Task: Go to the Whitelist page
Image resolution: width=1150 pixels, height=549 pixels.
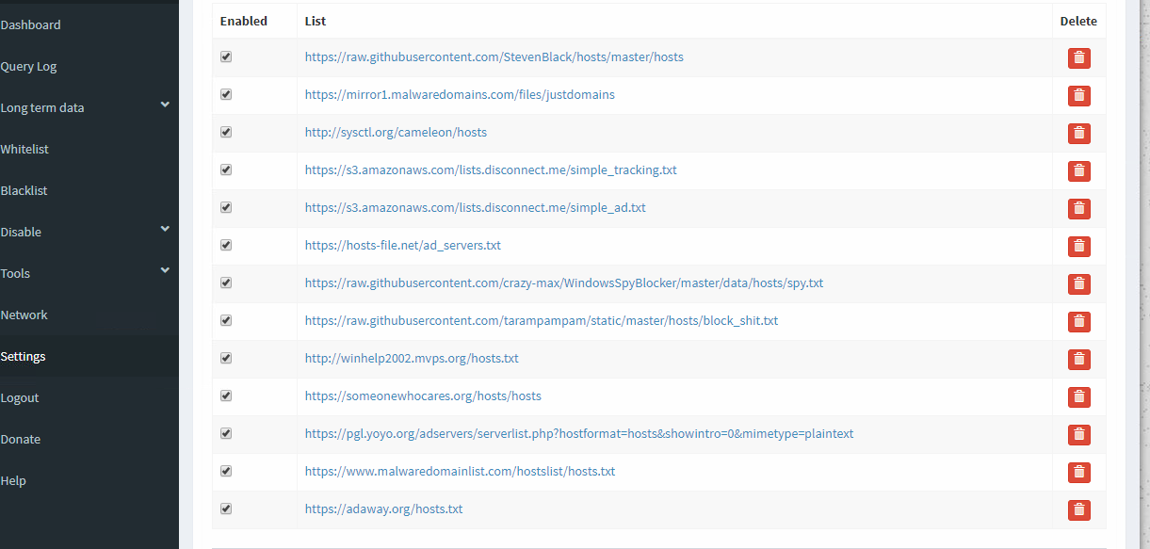Action: [24, 149]
